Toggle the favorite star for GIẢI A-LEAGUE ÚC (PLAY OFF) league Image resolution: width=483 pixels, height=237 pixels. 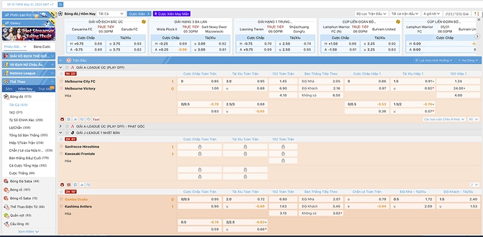point(66,67)
